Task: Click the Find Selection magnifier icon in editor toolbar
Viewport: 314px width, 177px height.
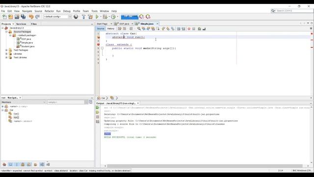Action: point(139,29)
